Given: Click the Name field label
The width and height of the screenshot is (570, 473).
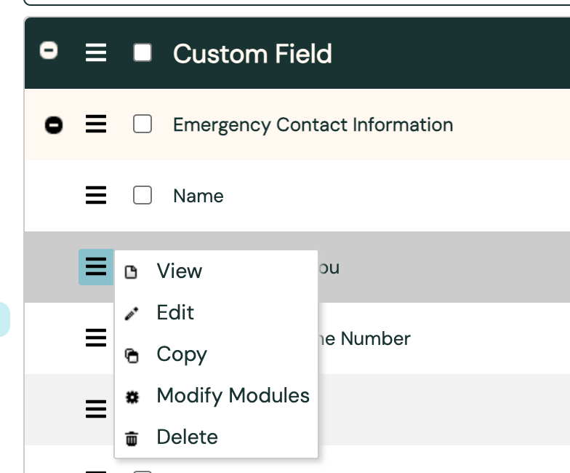Looking at the screenshot, I should [198, 196].
